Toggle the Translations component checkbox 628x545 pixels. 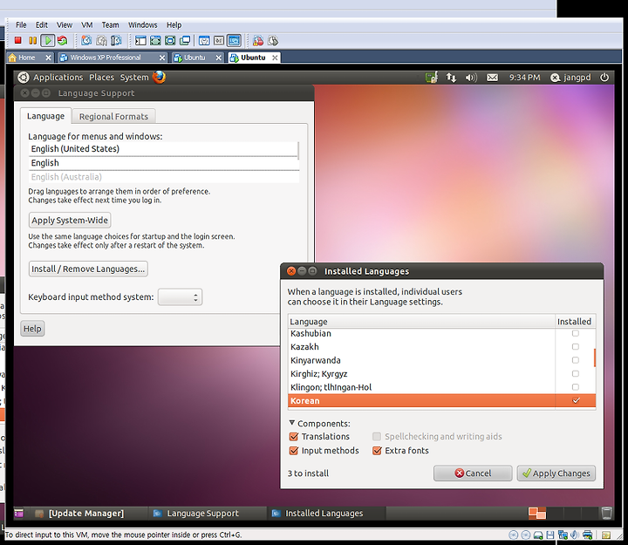point(294,436)
